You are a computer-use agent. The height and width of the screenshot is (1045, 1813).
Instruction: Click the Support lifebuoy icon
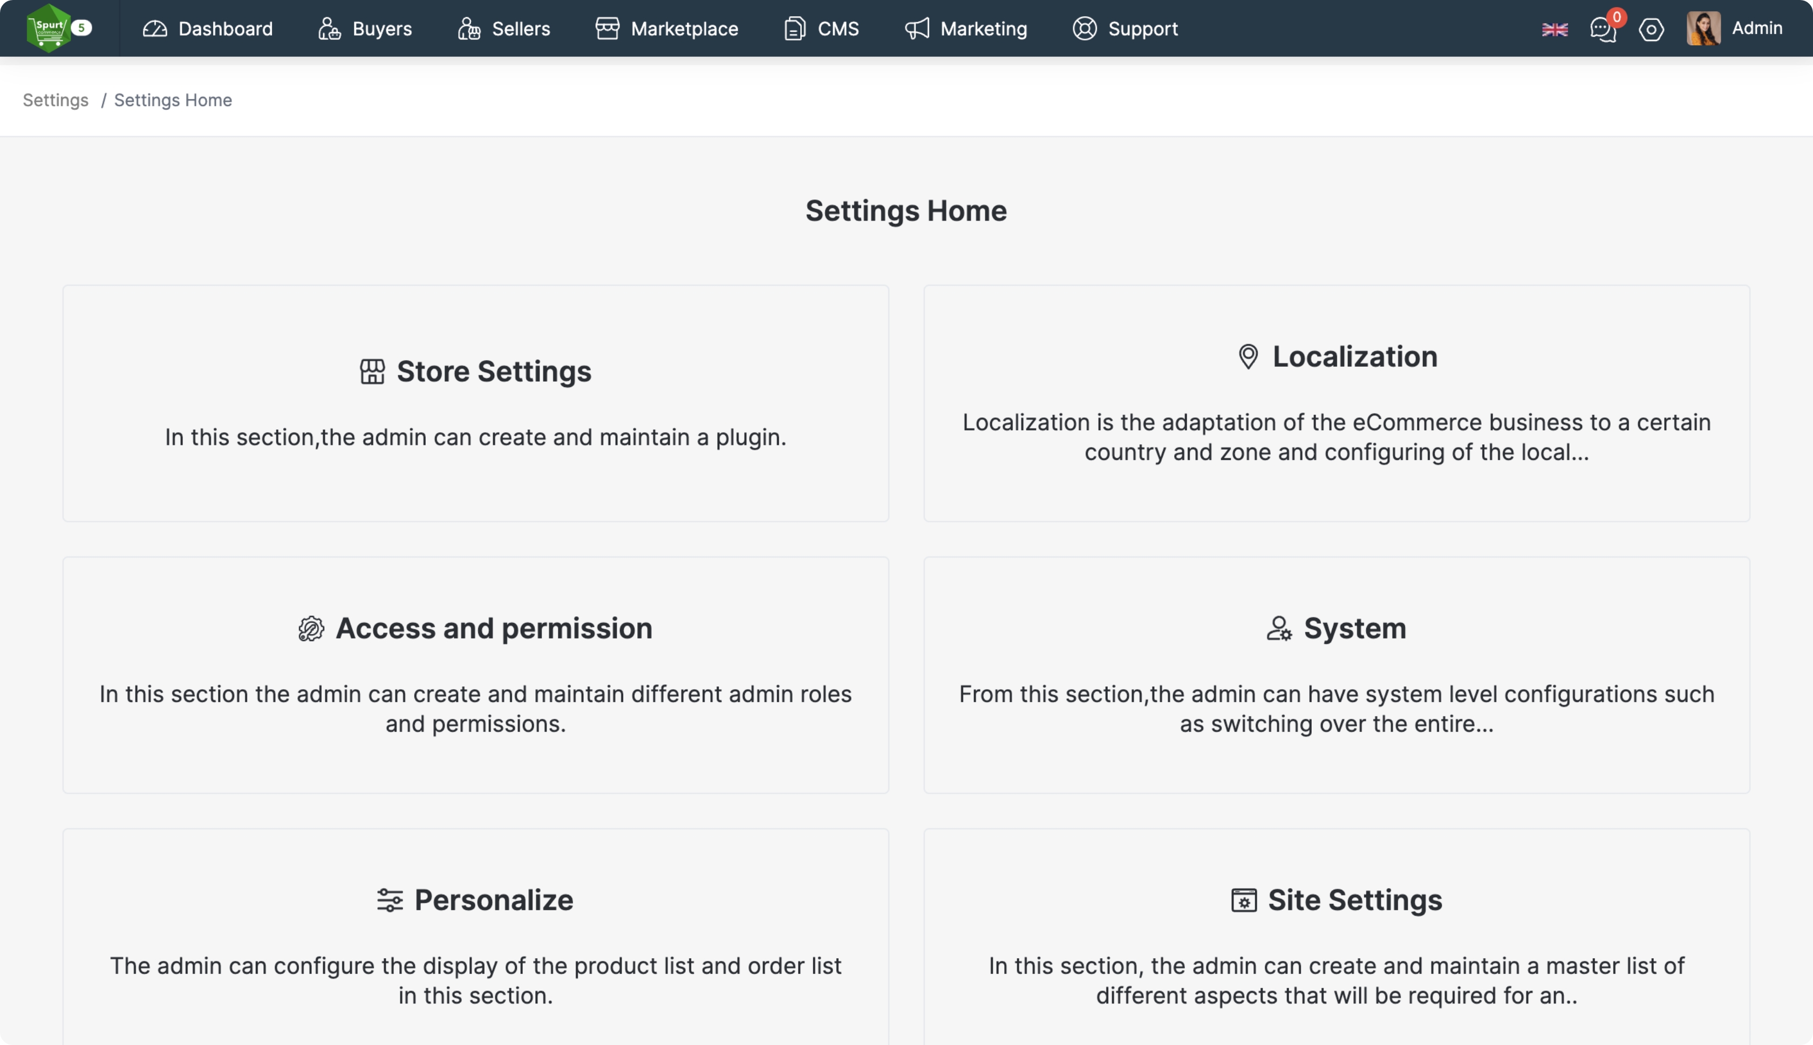click(x=1085, y=29)
